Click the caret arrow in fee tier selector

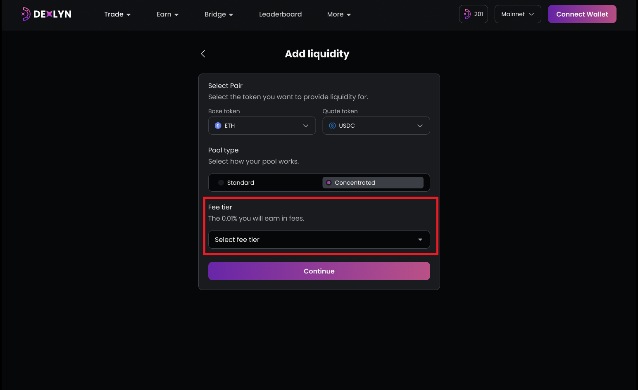click(x=420, y=240)
